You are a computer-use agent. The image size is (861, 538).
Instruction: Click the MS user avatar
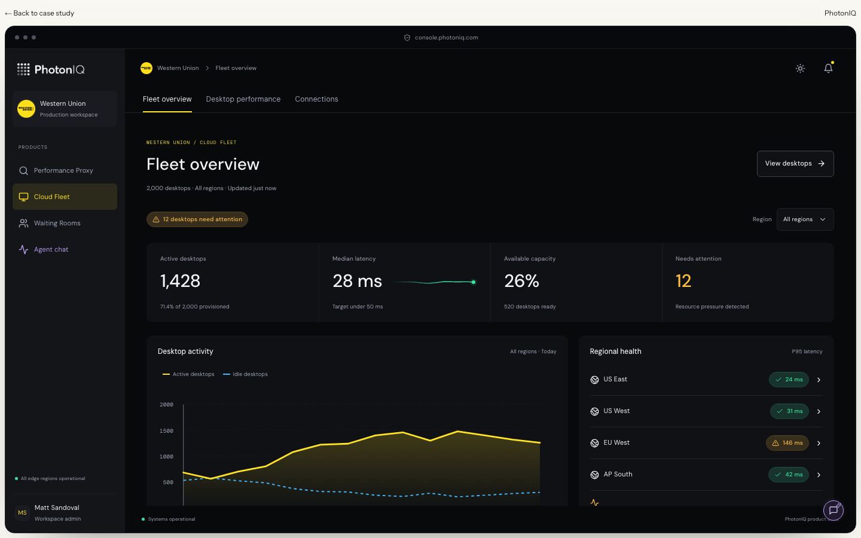pos(22,513)
